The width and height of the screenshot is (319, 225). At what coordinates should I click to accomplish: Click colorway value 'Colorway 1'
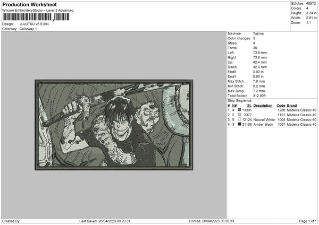[28, 29]
